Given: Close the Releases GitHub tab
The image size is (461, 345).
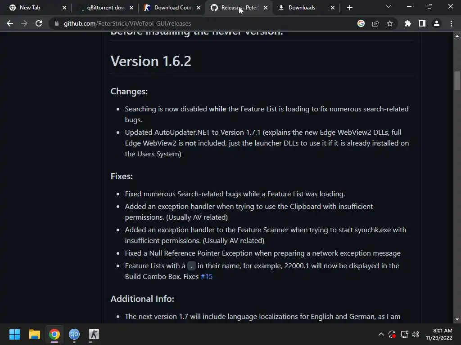Looking at the screenshot, I should tap(266, 8).
